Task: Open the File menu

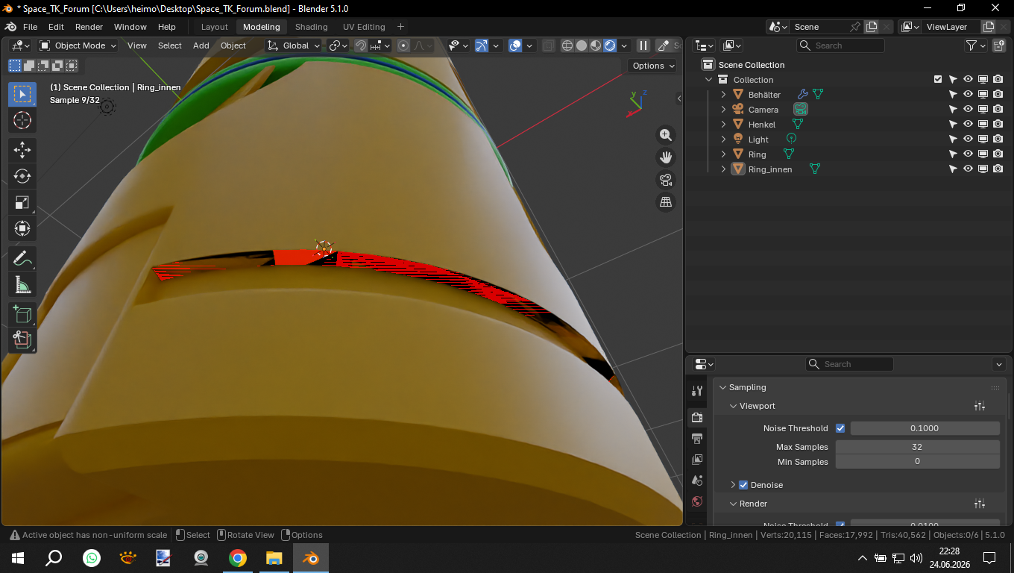Action: coord(30,27)
